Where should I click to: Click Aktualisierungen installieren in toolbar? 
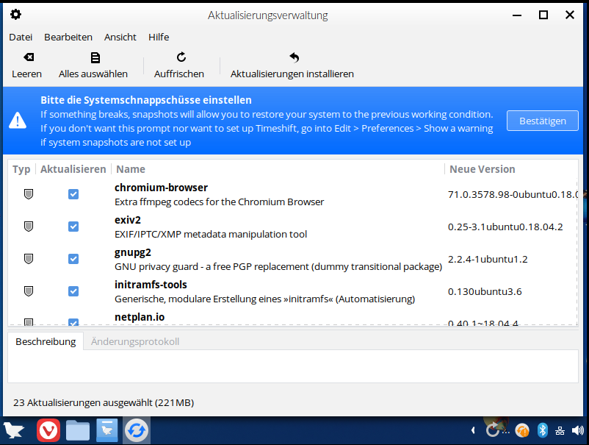coord(292,58)
